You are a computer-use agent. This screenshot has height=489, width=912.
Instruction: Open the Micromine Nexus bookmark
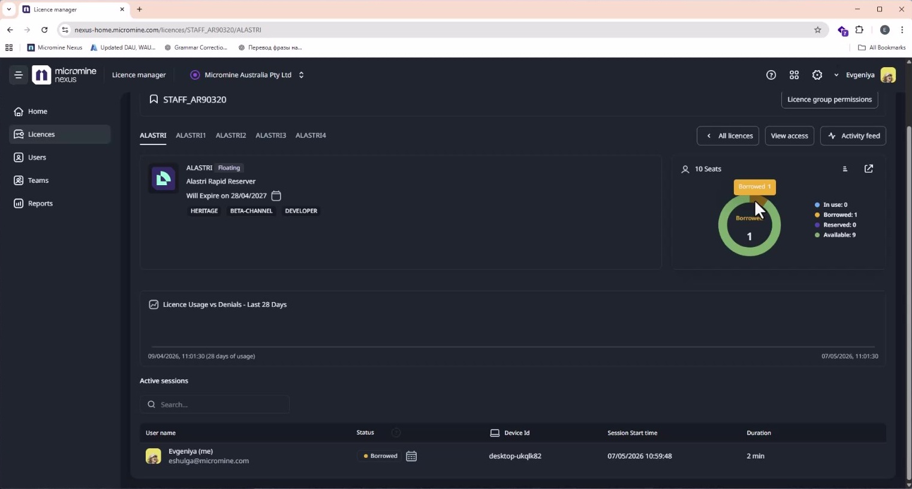(55, 47)
